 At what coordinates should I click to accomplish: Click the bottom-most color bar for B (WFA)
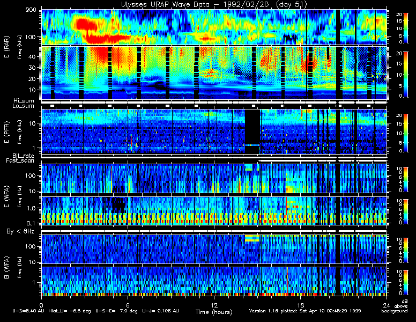click(406, 282)
